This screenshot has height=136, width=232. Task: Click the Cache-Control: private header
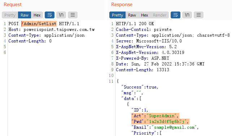[144, 30]
